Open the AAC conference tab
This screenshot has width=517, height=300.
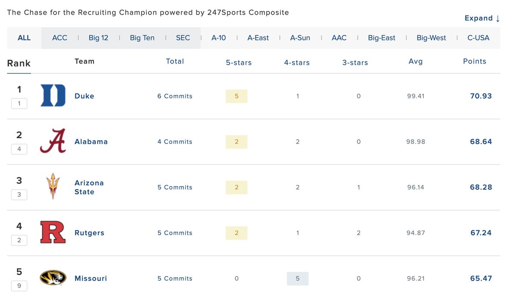pos(339,38)
